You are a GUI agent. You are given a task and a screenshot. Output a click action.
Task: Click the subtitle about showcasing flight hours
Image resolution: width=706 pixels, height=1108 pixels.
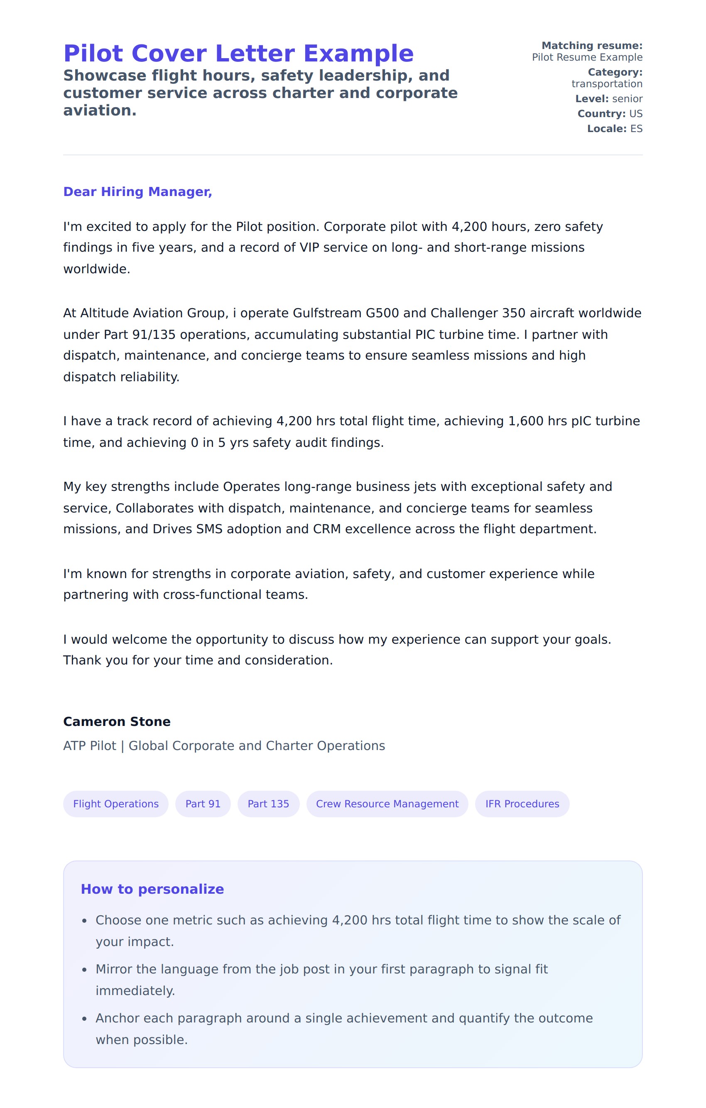coord(260,93)
